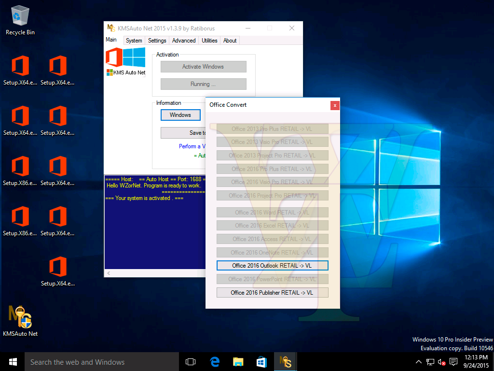Click the 'Your system is activated' console line
494x371 pixels.
click(144, 198)
